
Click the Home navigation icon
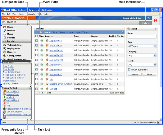pos(5,27)
